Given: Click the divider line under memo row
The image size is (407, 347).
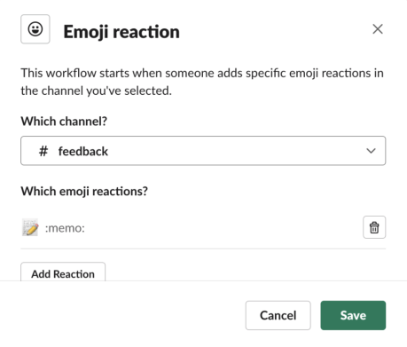Looking at the screenshot, I should click(x=203, y=248).
